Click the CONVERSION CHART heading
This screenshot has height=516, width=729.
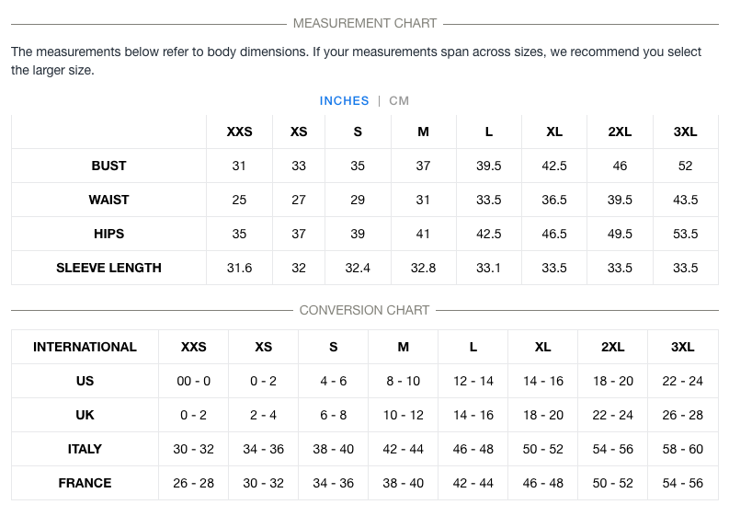[x=364, y=310]
